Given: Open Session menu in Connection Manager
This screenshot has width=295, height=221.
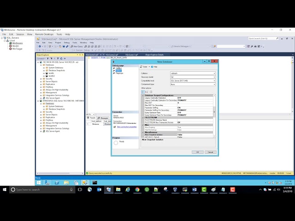Looking at the screenshot, I should point(20,35).
